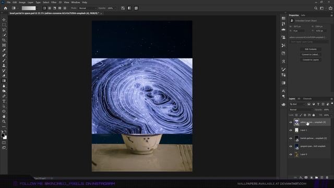334x188 pixels.
Task: Delete layer with trash icon
Action: [327, 178]
